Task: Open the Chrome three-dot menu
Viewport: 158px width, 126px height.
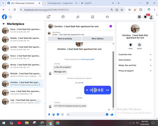Action: pyautogui.click(x=155, y=10)
